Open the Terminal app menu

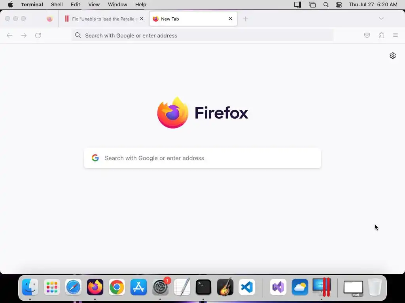32,5
